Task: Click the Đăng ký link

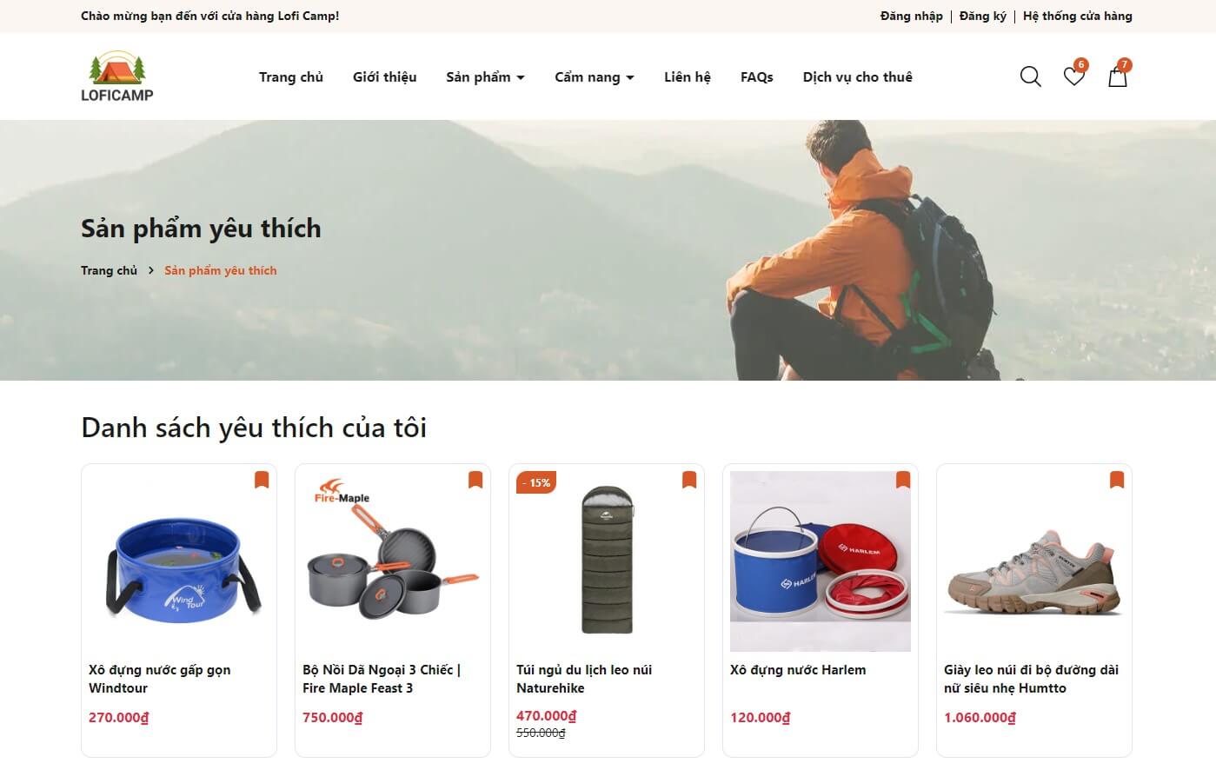Action: [x=983, y=16]
